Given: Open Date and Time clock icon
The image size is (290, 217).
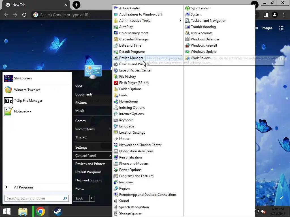Looking at the screenshot, I should (x=116, y=45).
